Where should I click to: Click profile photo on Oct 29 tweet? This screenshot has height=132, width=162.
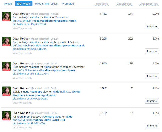click(x=6, y=116)
